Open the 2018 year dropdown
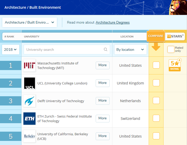Screen dimensions: 187x145 11,50
